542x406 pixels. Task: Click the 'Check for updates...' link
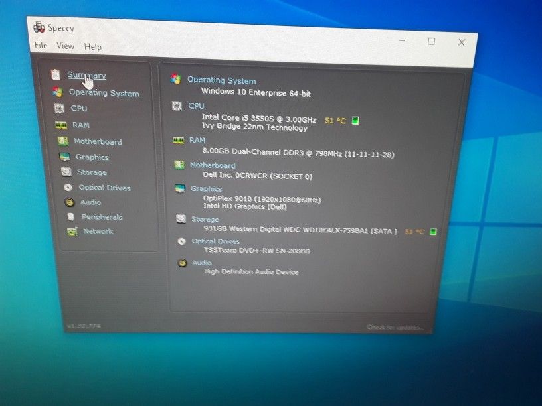395,327
